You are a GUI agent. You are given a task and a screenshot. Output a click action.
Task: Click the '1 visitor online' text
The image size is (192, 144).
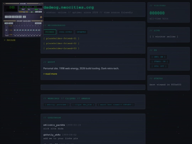tap(164, 37)
